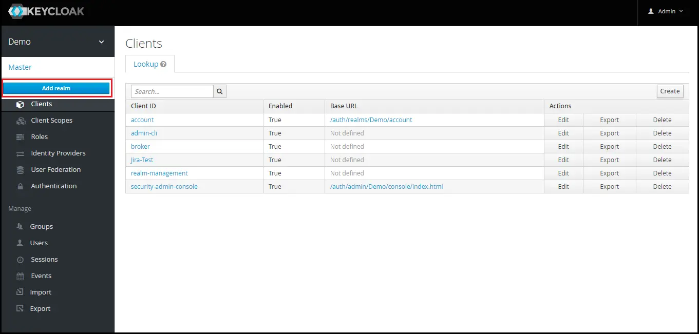The height and width of the screenshot is (334, 699).
Task: Open Sessions using the clock icon
Action: 20,259
